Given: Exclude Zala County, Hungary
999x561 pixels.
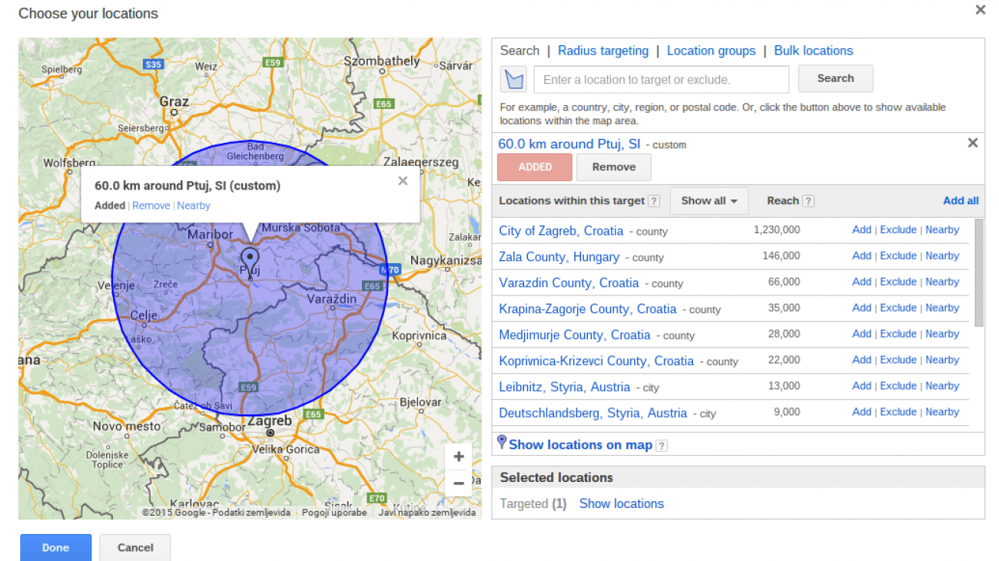Looking at the screenshot, I should coord(898,256).
